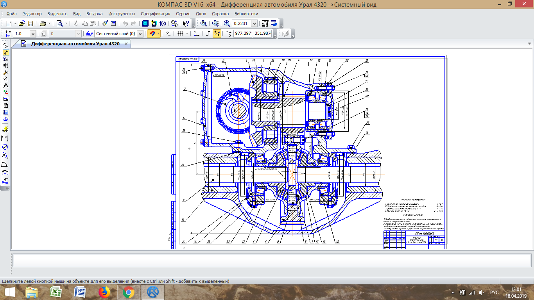
Task: Copy properties with the brush icon
Action: point(105,23)
